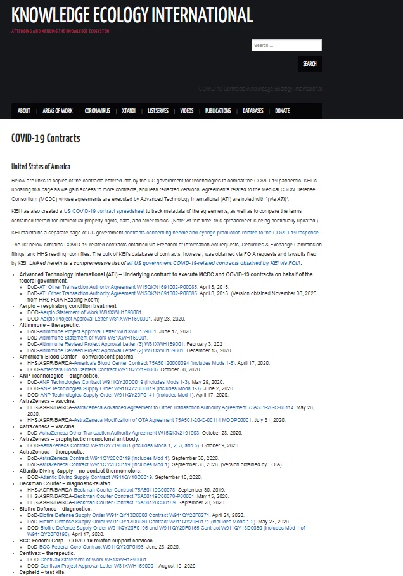Click the 'Cepheid – test kits' entry
The height and width of the screenshot is (576, 403).
coord(42,572)
